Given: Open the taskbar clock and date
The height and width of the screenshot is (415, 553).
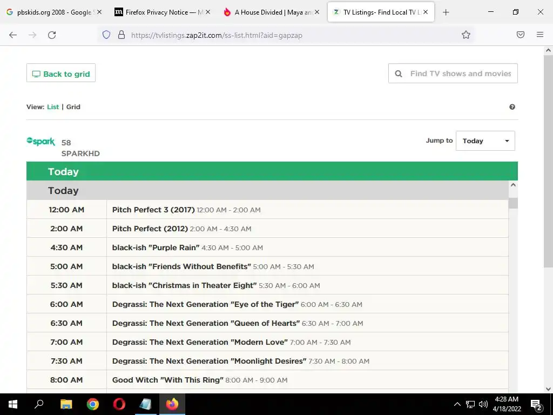Looking at the screenshot, I should click(507, 404).
